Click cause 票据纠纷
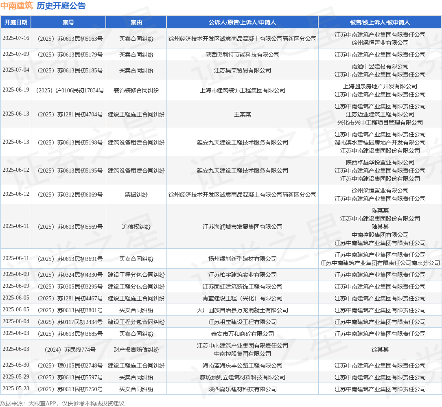Image resolution: width=442 pixels, height=407 pixels. click(x=136, y=195)
